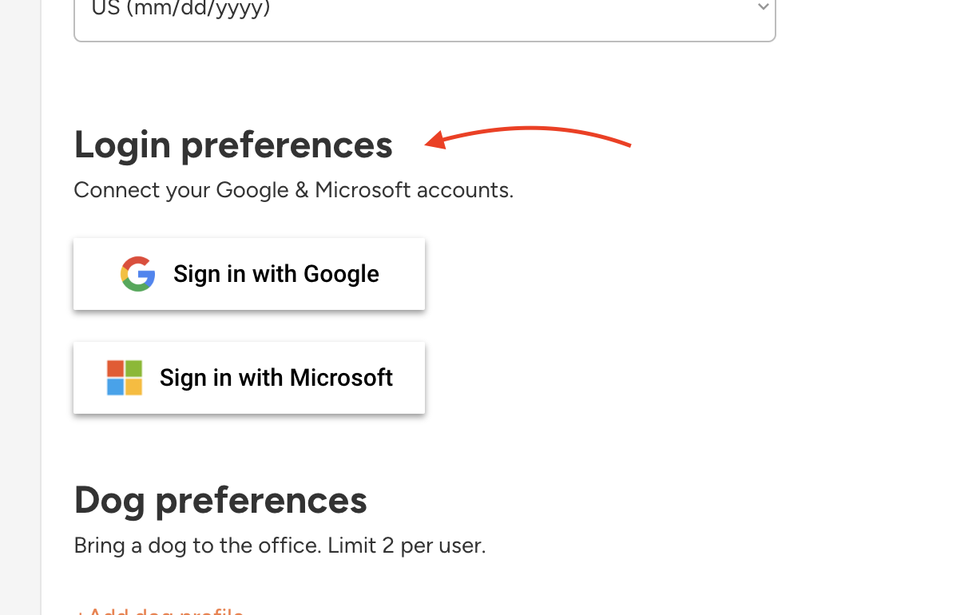976x615 pixels.
Task: Click the tail end of the red arrow
Action: click(x=629, y=145)
